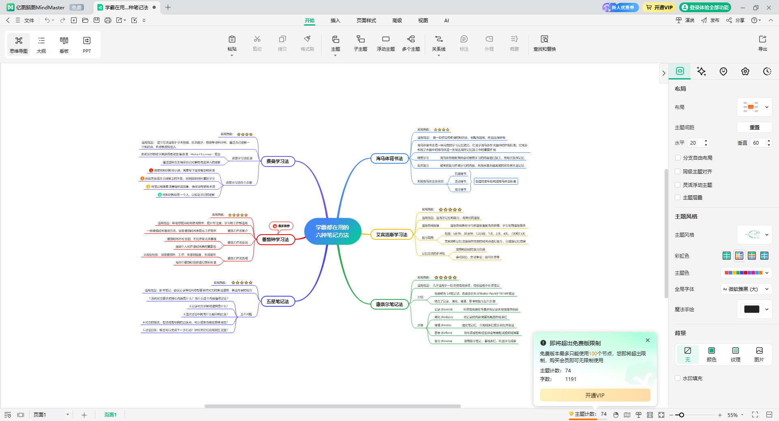Open 查找和替换 find and replace
Viewport: 779px width, 421px height.
[544, 43]
